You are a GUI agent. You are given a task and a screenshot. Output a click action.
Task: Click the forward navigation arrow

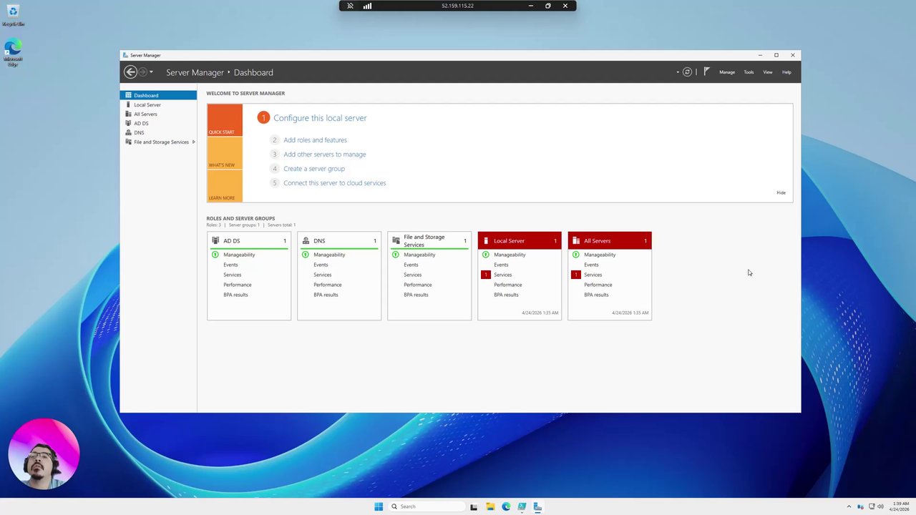click(142, 72)
